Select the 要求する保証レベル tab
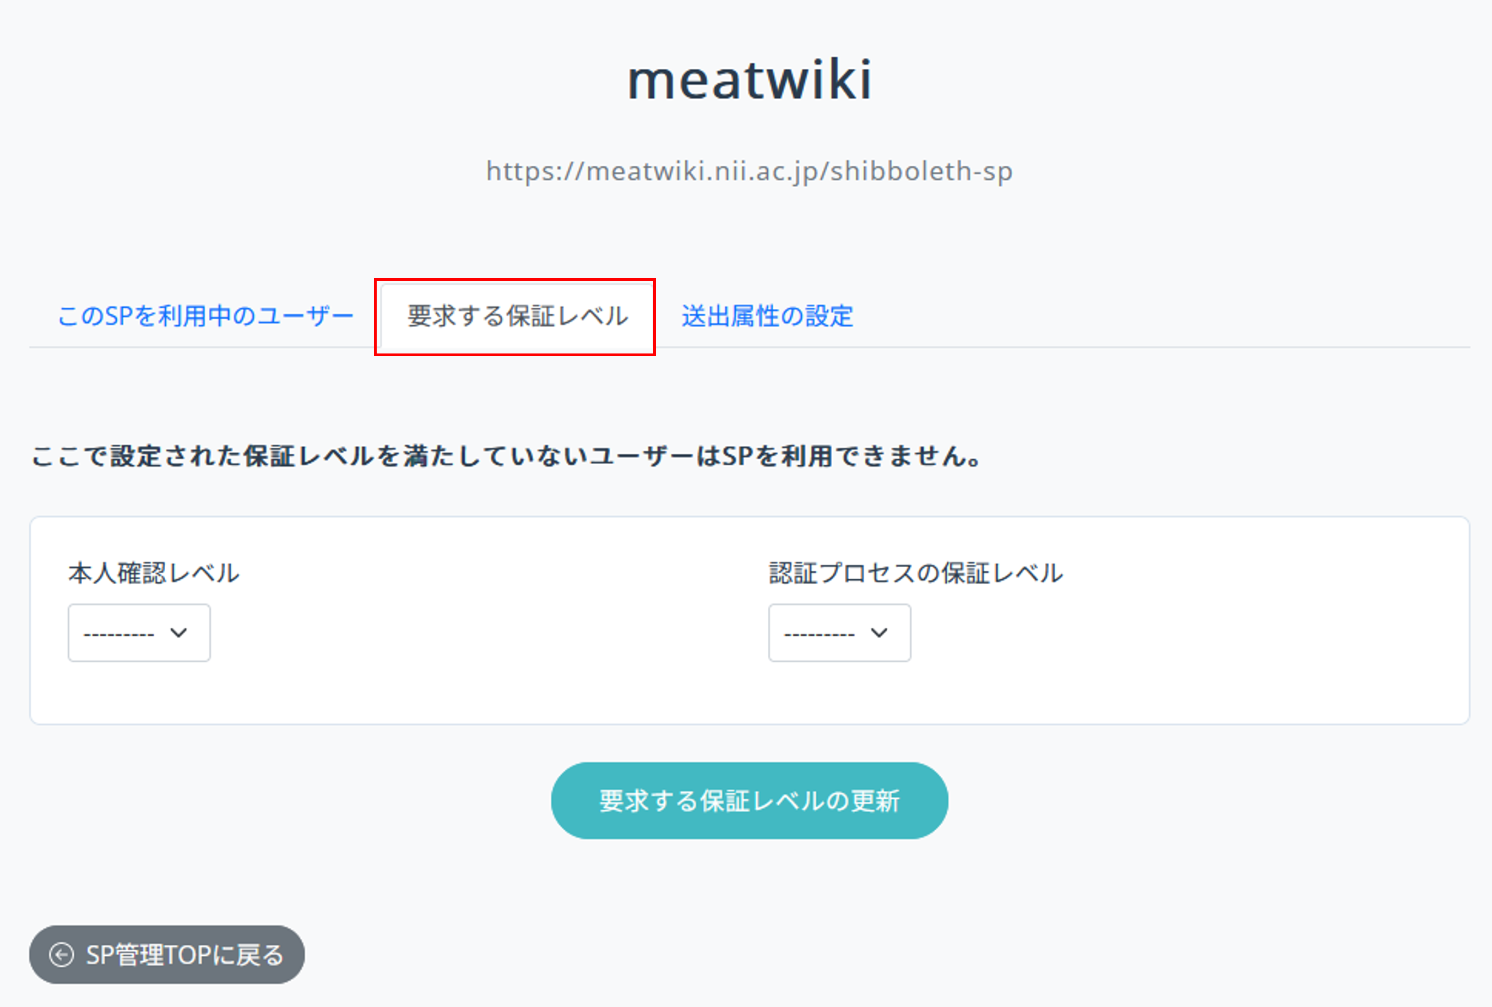1492x1007 pixels. tap(517, 317)
